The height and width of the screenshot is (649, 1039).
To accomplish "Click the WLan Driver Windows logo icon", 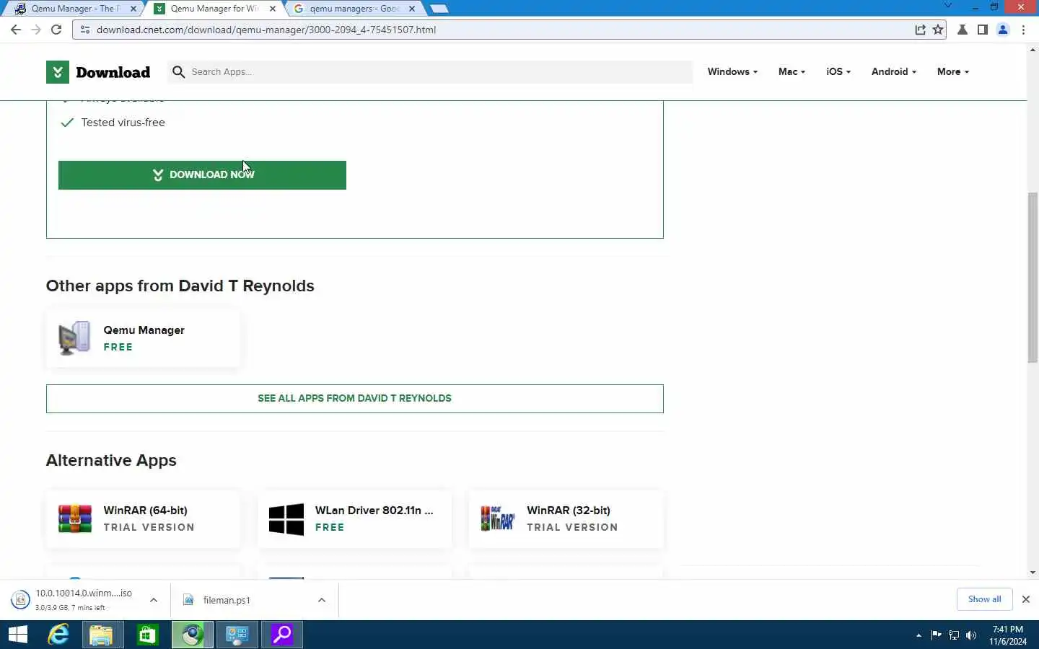I will (286, 518).
